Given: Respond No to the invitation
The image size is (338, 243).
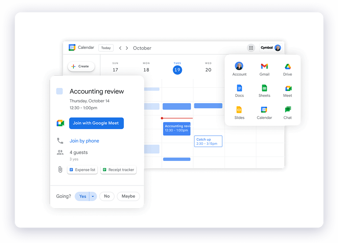Looking at the screenshot, I should [107, 196].
